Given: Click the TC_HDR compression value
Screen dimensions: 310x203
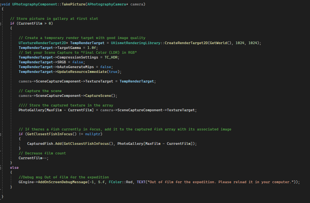Looking at the screenshot, I should click(x=113, y=57).
